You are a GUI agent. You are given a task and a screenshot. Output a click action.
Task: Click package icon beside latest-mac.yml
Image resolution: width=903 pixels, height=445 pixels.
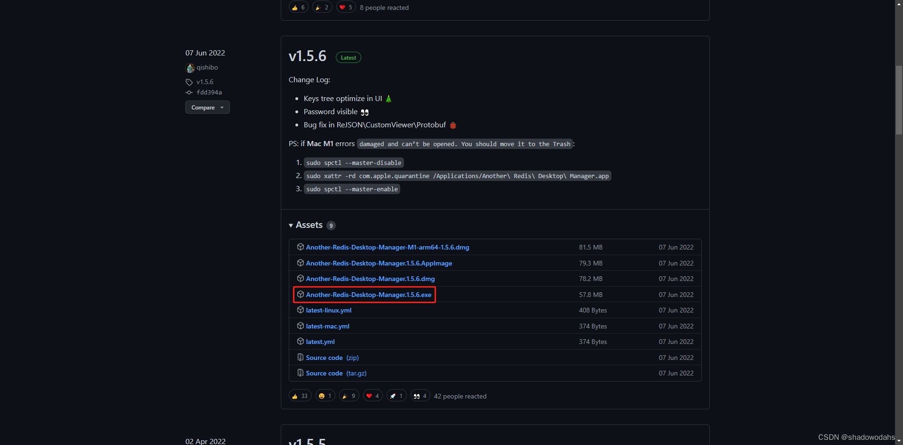[301, 326]
